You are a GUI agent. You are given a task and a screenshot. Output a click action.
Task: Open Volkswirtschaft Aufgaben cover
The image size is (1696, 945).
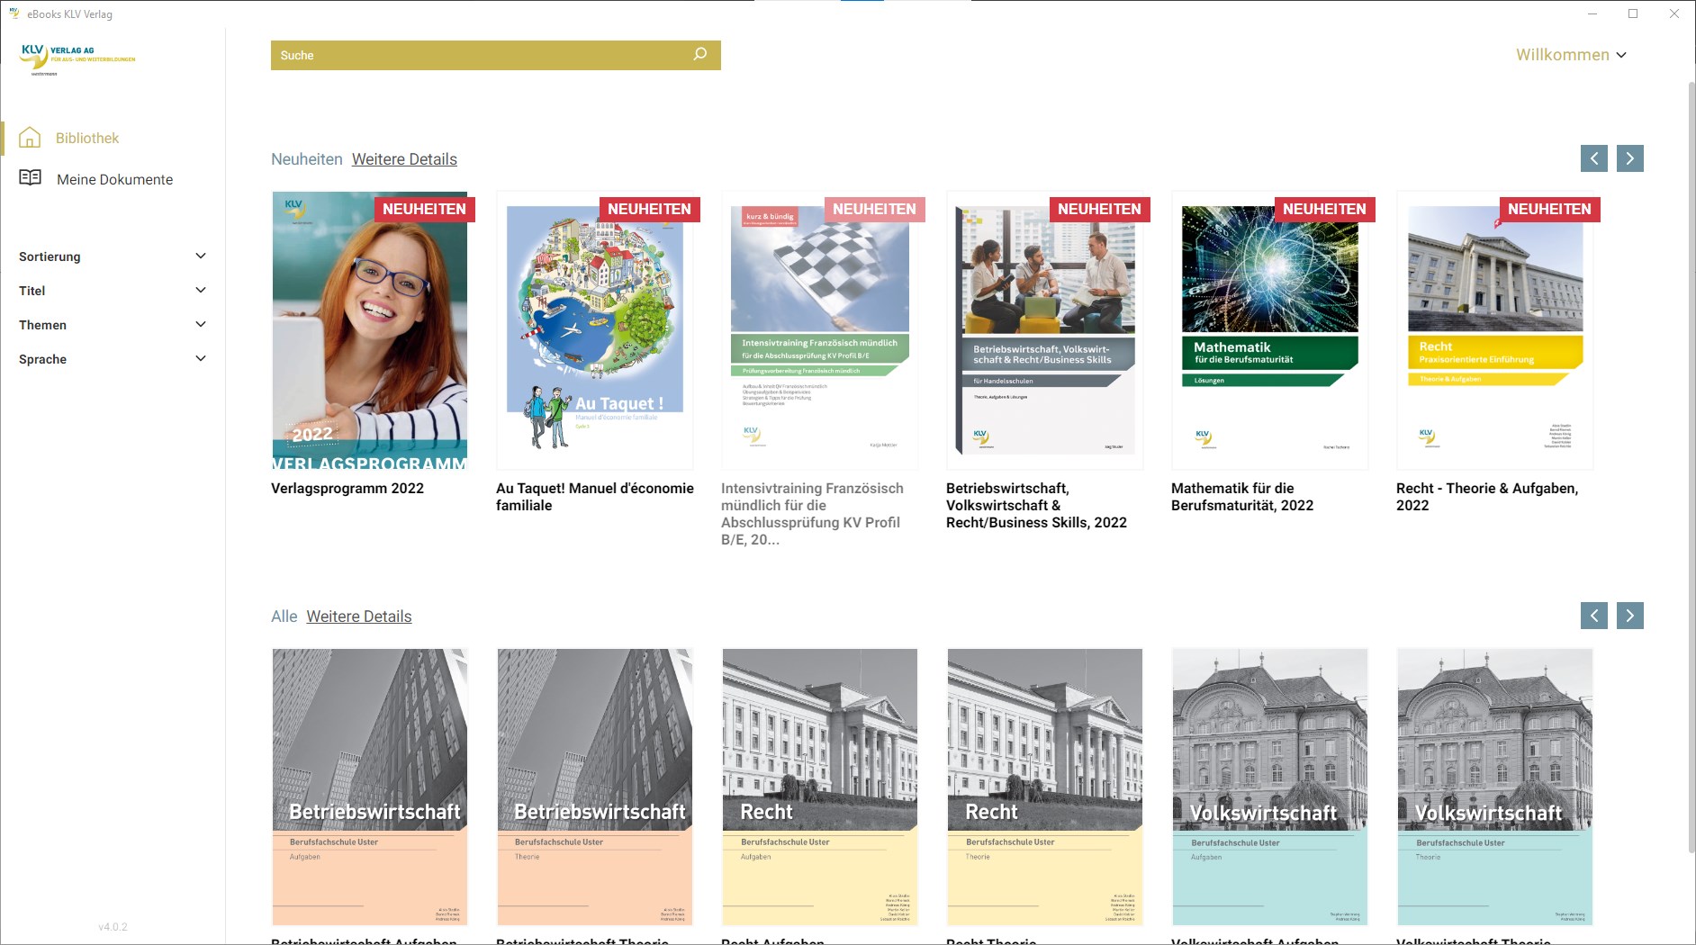coord(1270,787)
